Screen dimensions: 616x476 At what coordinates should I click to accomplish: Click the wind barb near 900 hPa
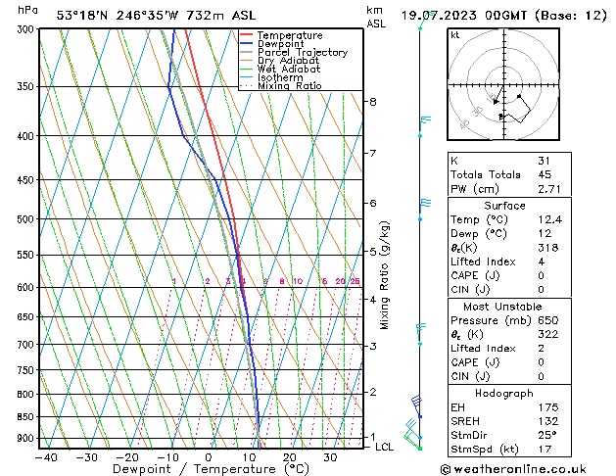point(413,429)
